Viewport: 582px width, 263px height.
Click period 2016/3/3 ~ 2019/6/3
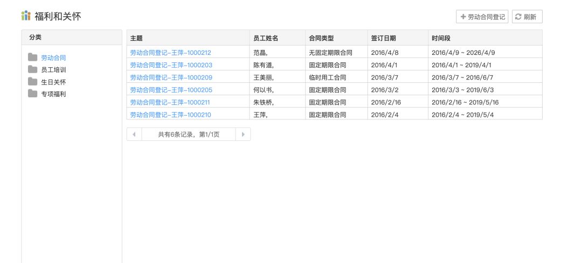point(462,90)
